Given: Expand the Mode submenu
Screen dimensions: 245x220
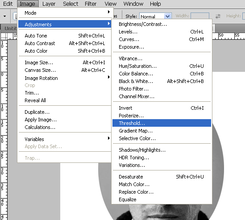Looking at the screenshot, I should point(65,13).
